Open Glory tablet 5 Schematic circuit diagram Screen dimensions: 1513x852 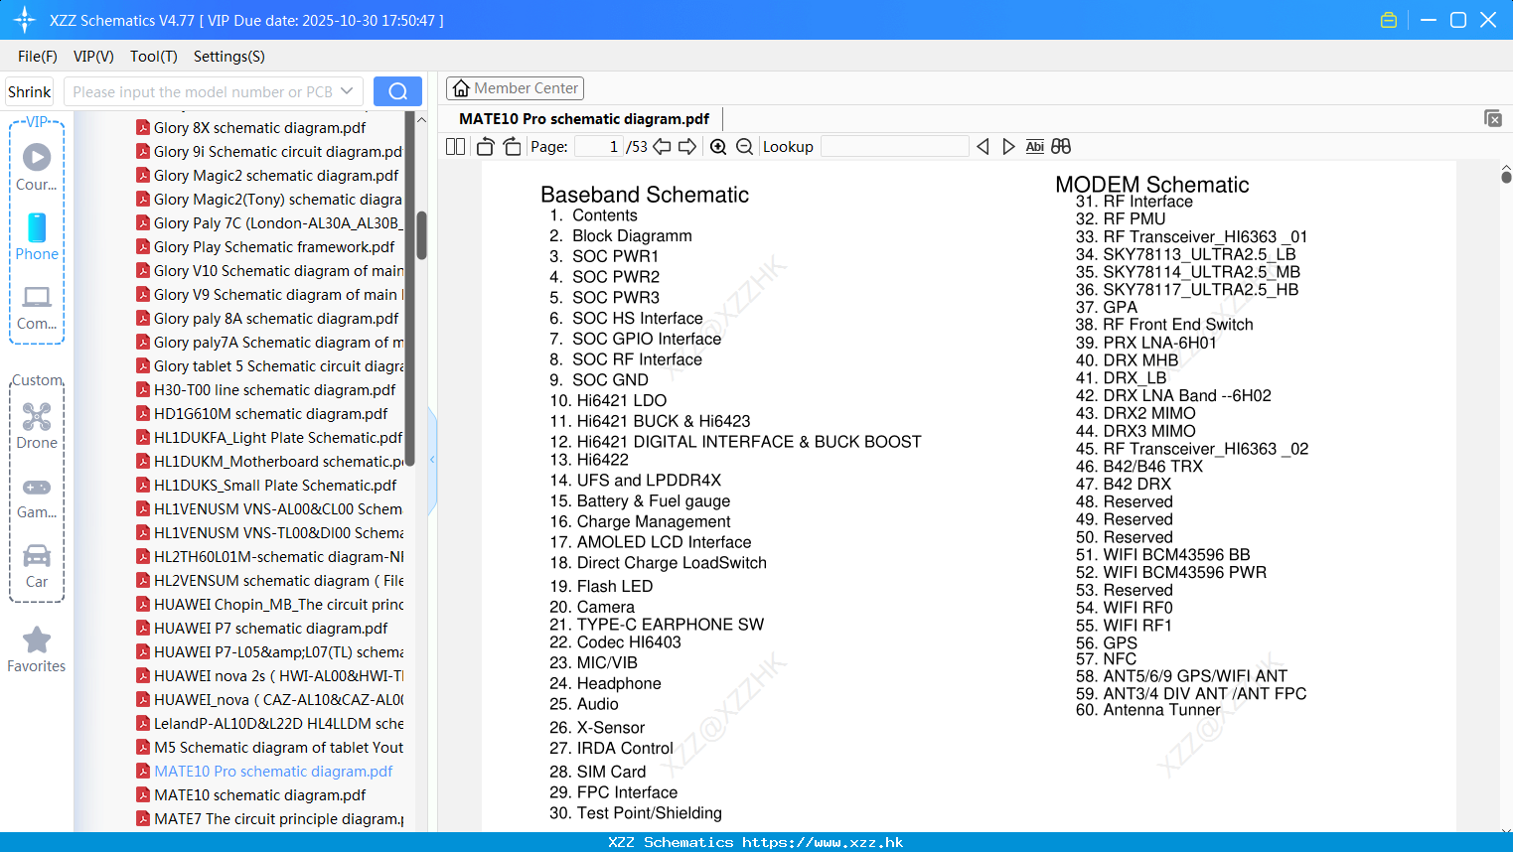pyautogui.click(x=278, y=365)
